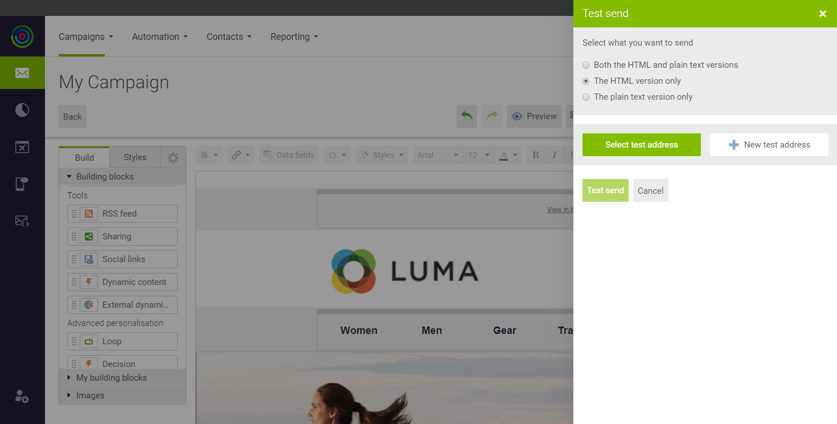This screenshot has height=424, width=837.
Task: Open the paste options dropdown arrow
Action: [x=216, y=155]
